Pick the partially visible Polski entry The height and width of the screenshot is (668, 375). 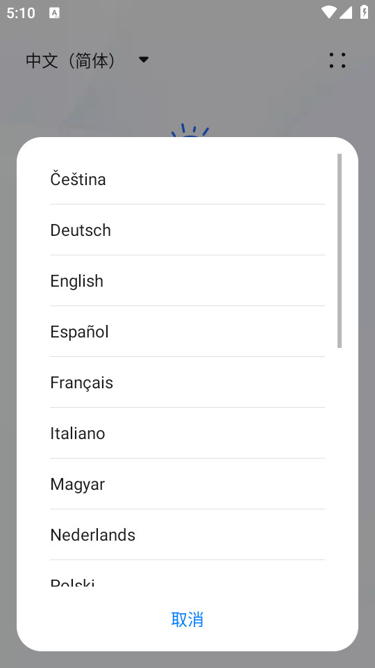point(187,573)
